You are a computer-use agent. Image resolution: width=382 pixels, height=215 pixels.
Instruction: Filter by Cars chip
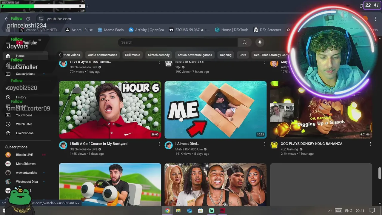tap(243, 55)
